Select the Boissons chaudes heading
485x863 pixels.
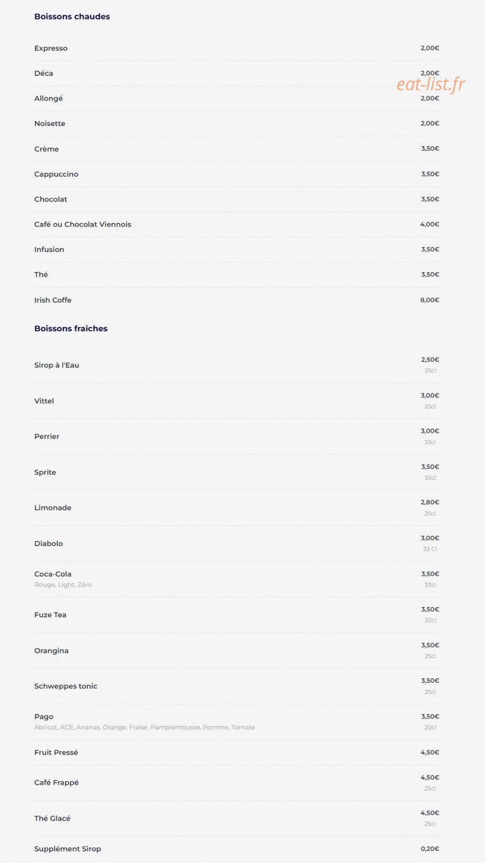pyautogui.click(x=72, y=17)
